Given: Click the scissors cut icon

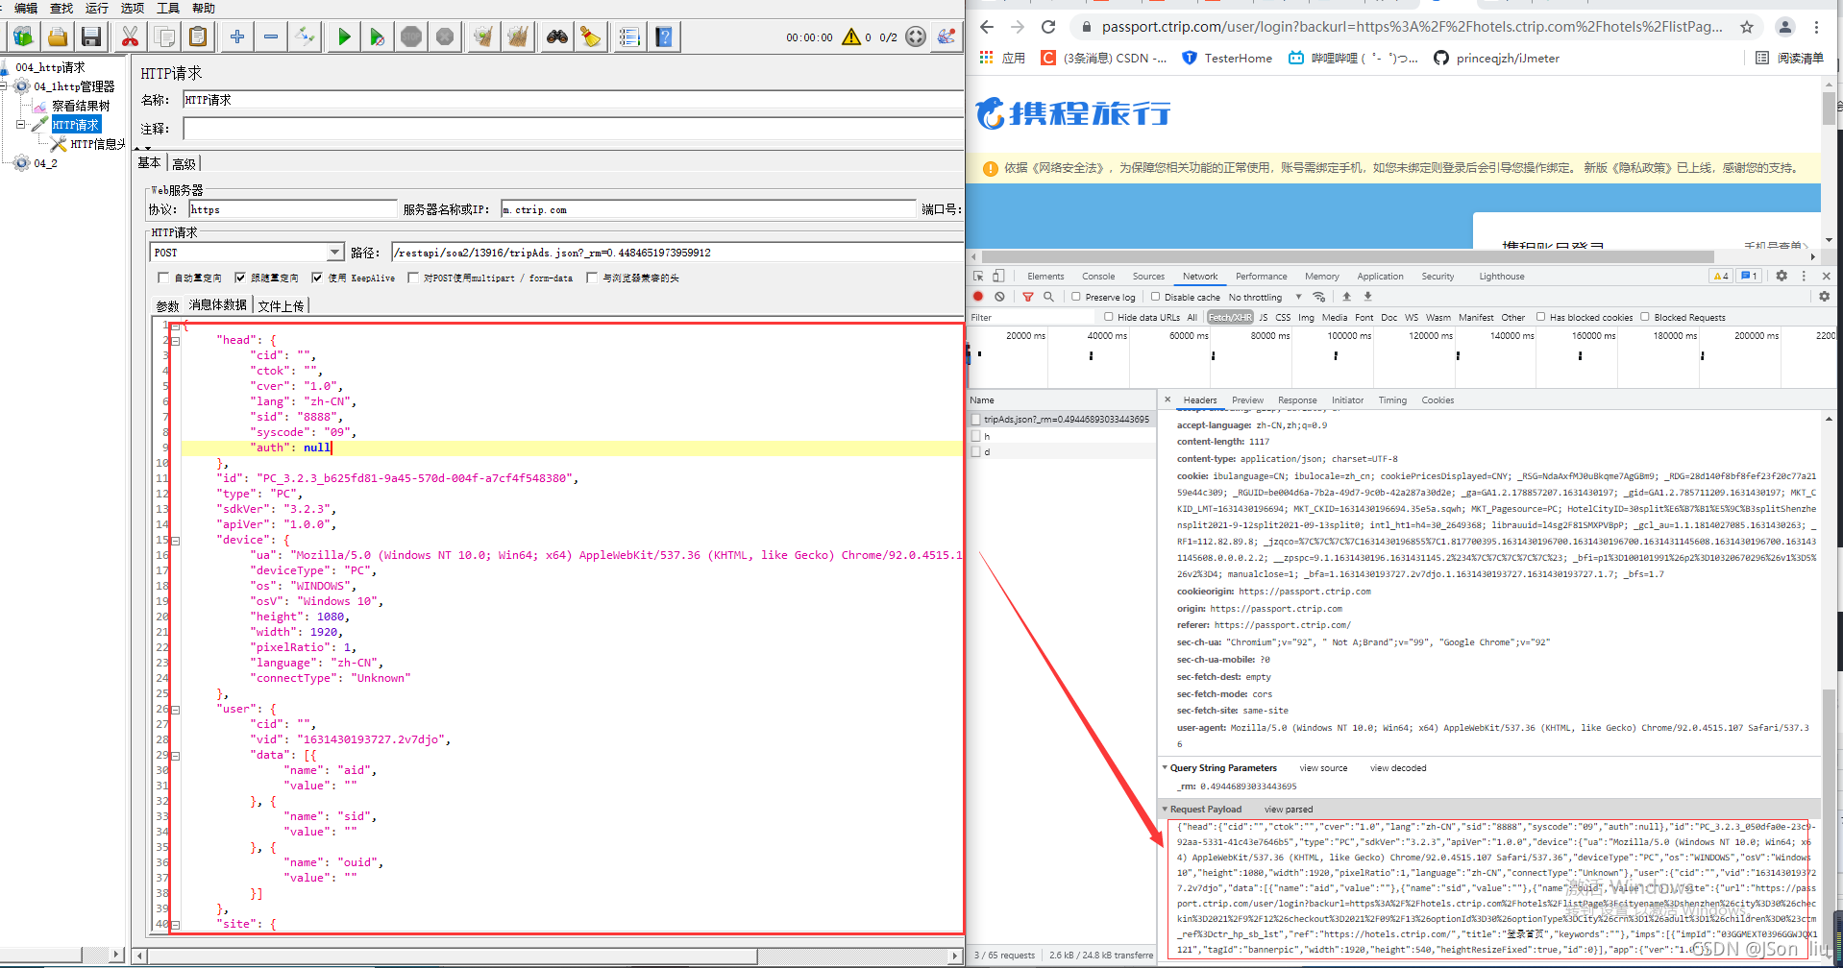Looking at the screenshot, I should 130,37.
